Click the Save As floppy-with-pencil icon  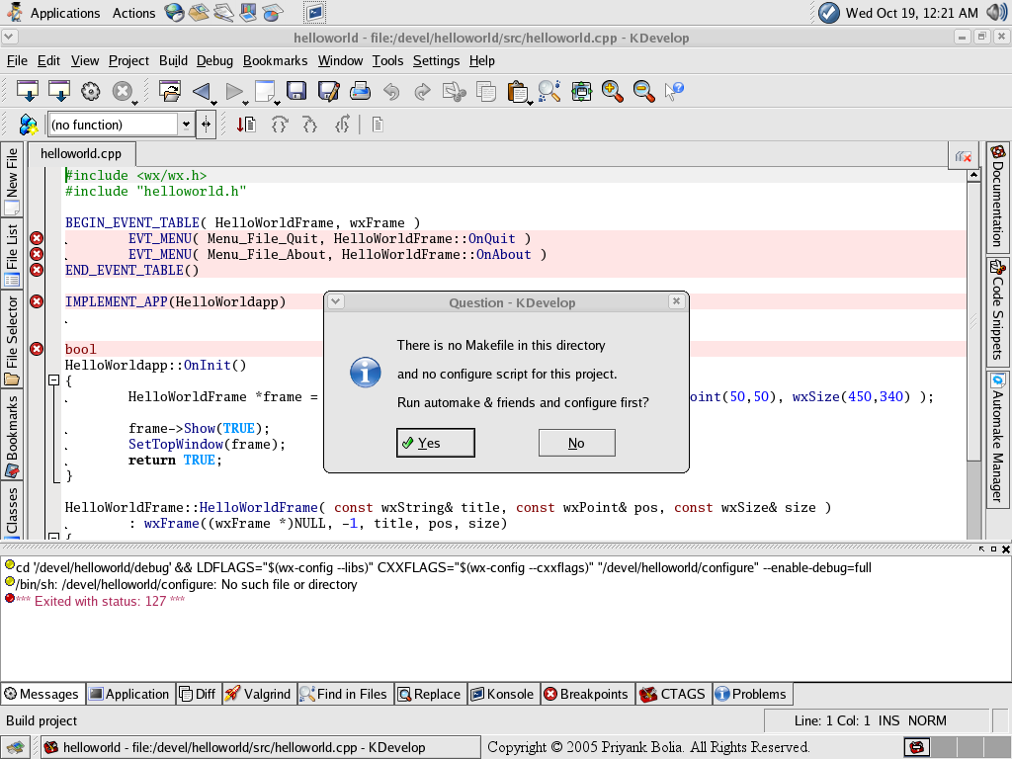tap(328, 91)
